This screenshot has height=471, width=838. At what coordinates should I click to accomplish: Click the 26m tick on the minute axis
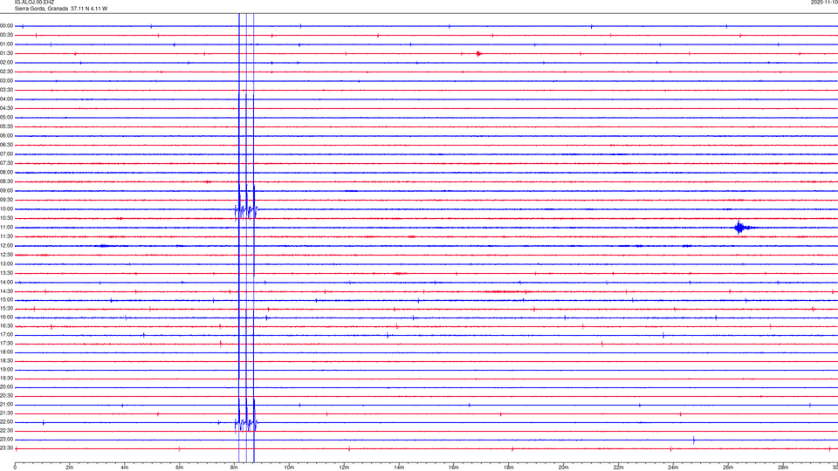pyautogui.click(x=728, y=468)
